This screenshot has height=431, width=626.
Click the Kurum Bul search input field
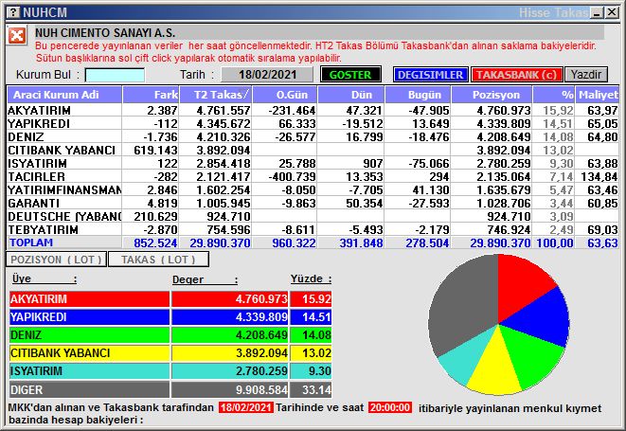point(115,75)
